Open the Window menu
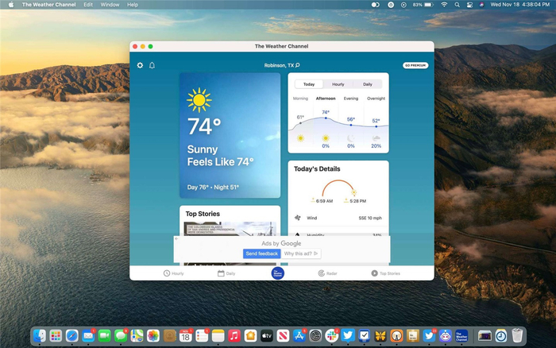 pos(110,5)
